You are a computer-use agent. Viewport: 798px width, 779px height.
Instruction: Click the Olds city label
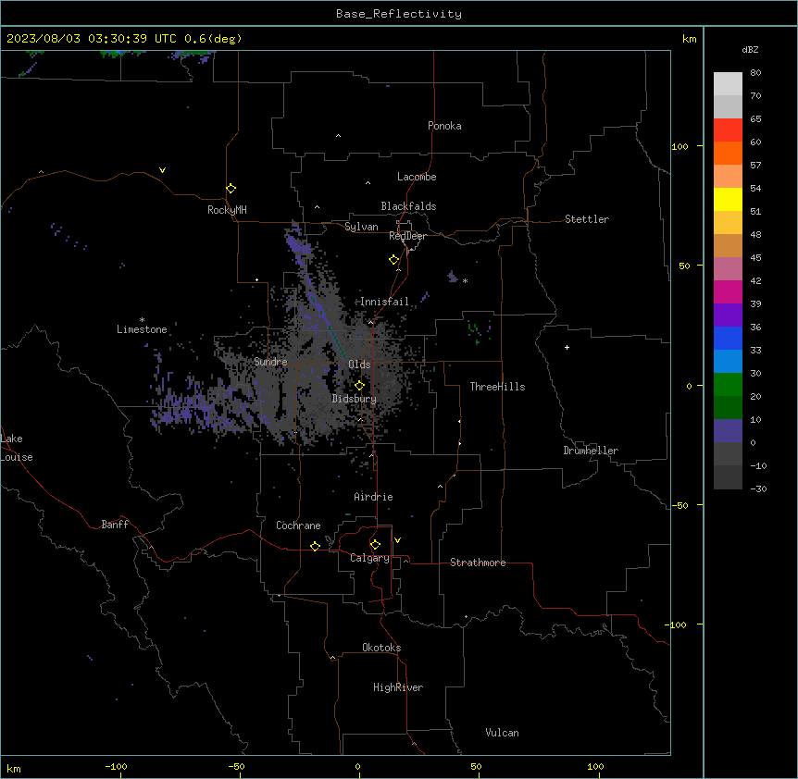point(359,365)
